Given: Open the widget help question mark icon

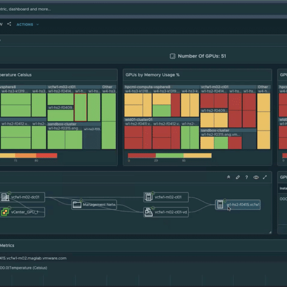Looking at the screenshot, I should pyautogui.click(x=247, y=177).
